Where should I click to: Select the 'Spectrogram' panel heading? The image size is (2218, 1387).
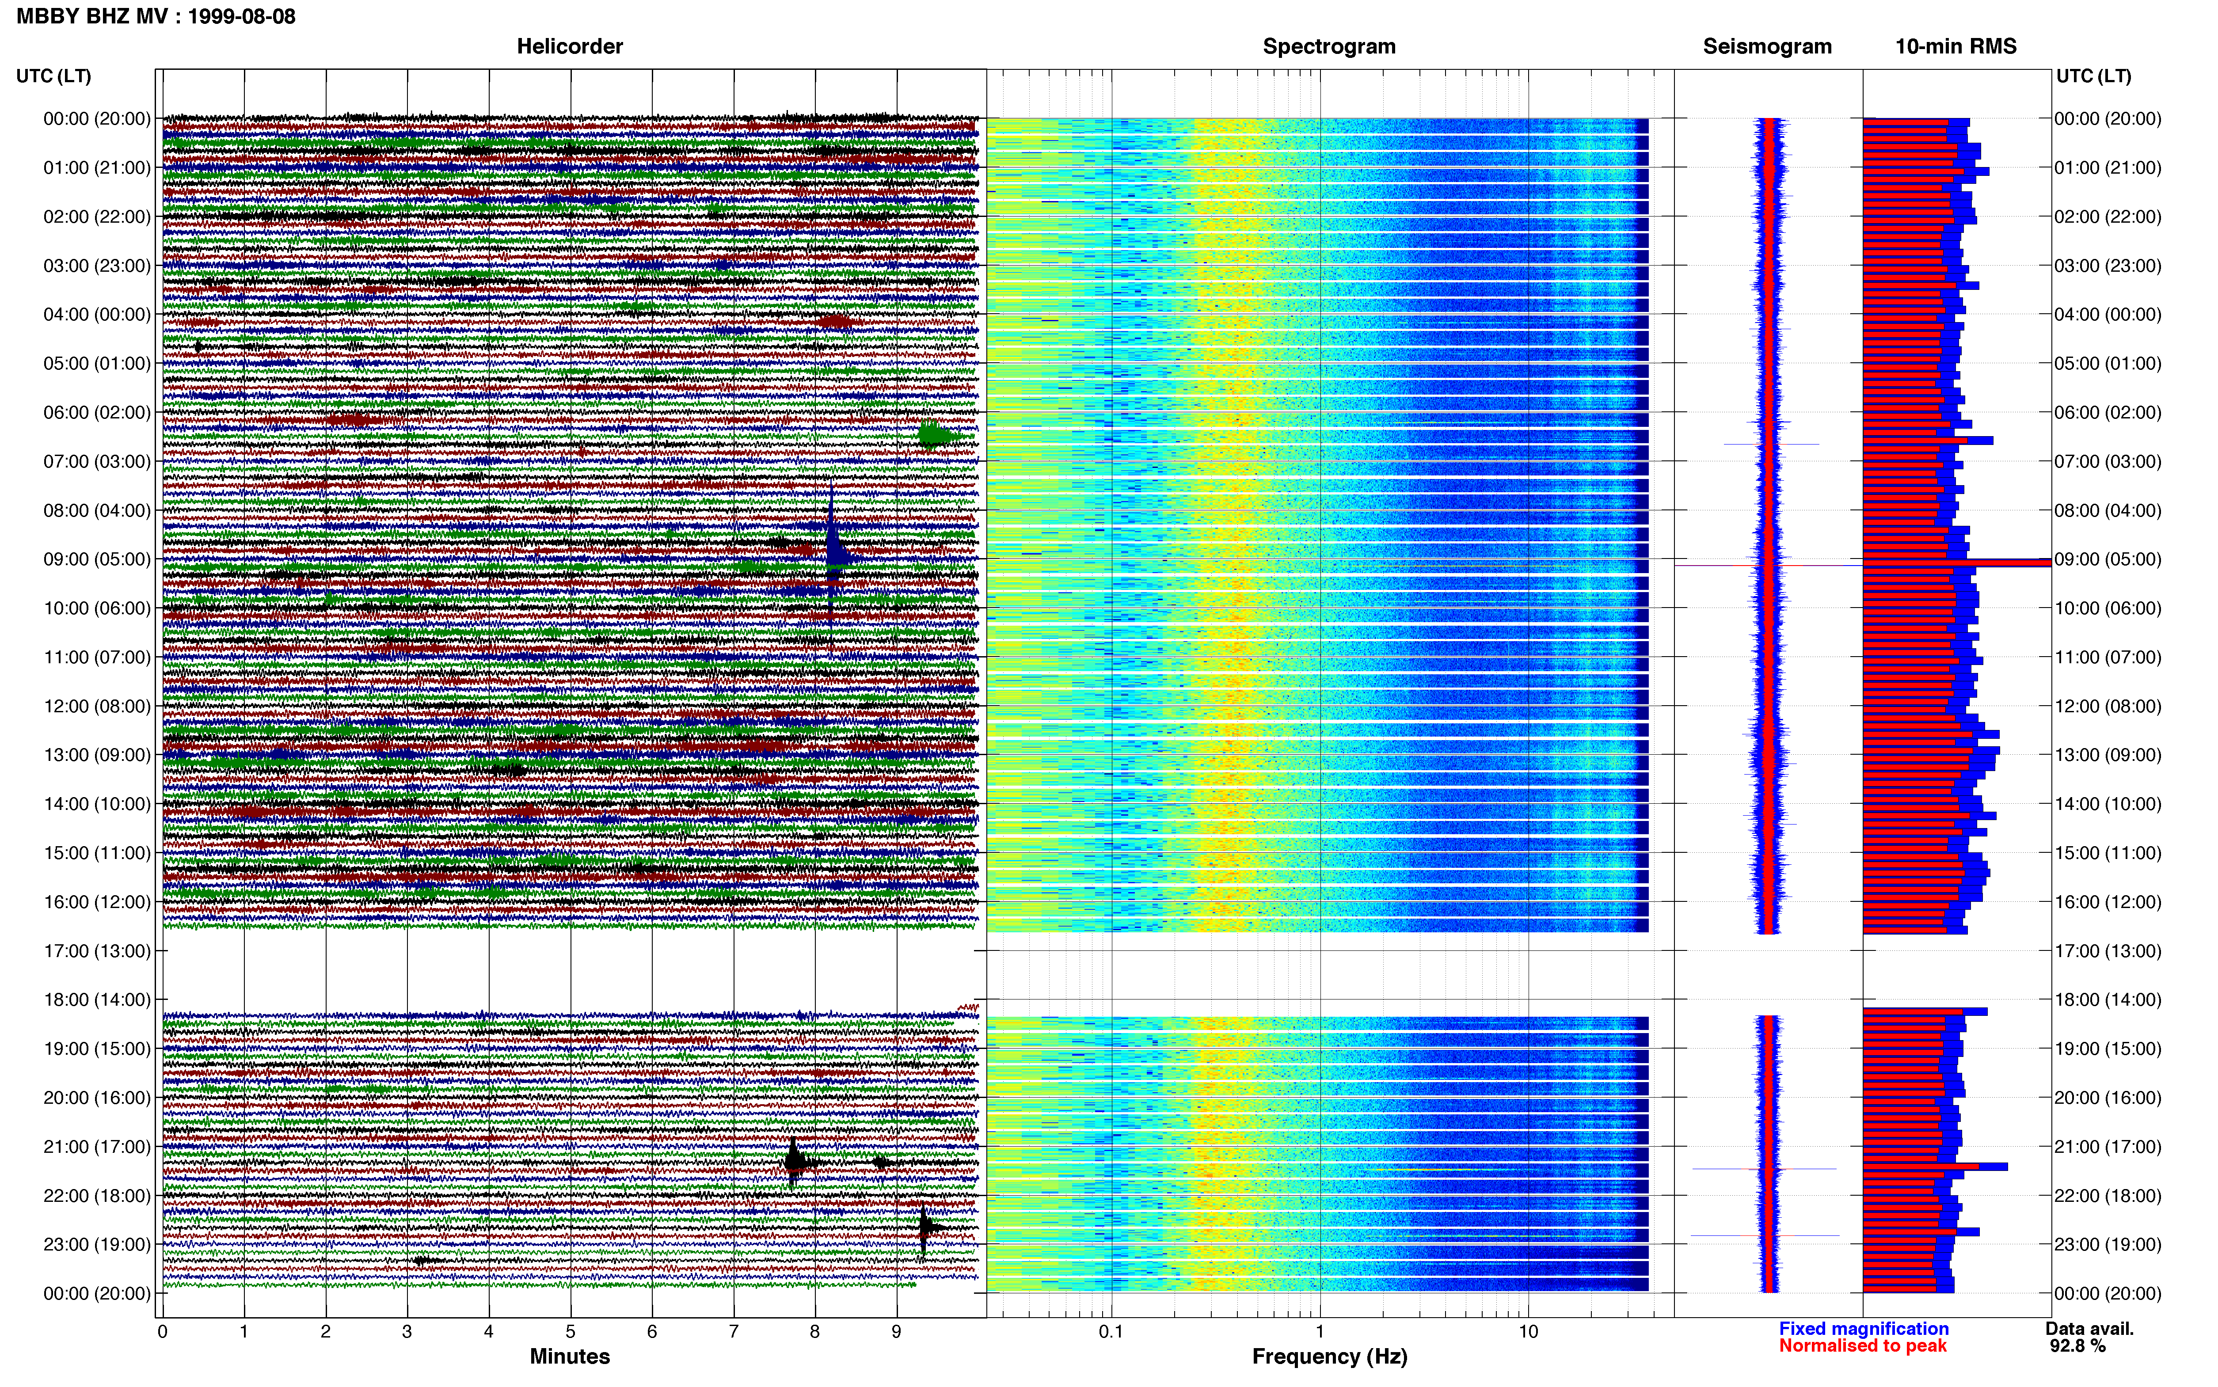(1329, 47)
